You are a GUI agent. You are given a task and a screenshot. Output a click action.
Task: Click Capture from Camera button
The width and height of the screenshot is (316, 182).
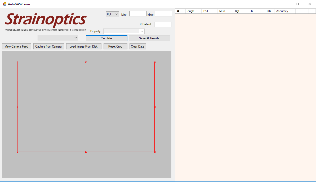pyautogui.click(x=48, y=46)
